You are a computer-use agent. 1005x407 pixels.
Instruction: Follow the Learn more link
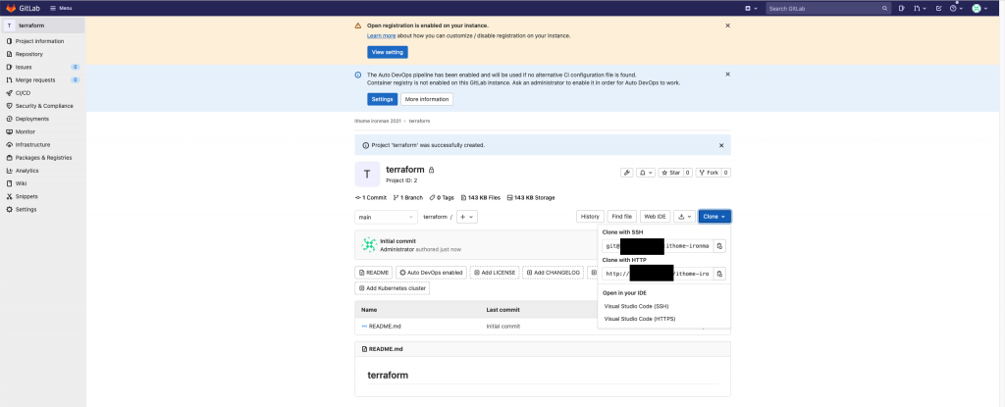point(382,36)
